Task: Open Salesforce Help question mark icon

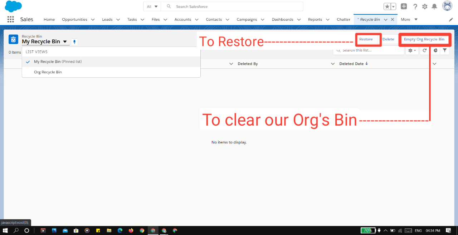Action: click(x=415, y=6)
